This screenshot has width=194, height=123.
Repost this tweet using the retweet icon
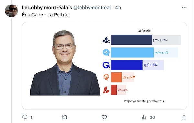tap(65, 117)
